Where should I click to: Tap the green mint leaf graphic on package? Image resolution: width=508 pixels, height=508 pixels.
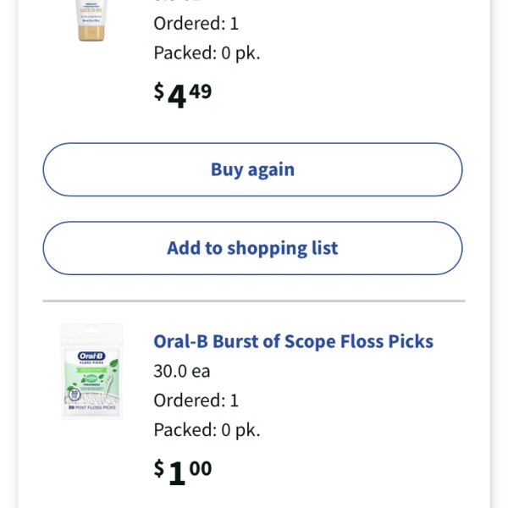coord(113,364)
